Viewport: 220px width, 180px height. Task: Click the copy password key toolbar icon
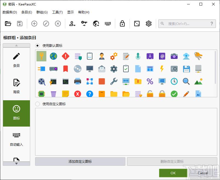pos(84,24)
